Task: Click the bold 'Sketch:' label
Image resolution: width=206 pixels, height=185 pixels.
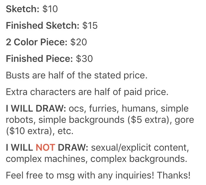Action: point(22,9)
